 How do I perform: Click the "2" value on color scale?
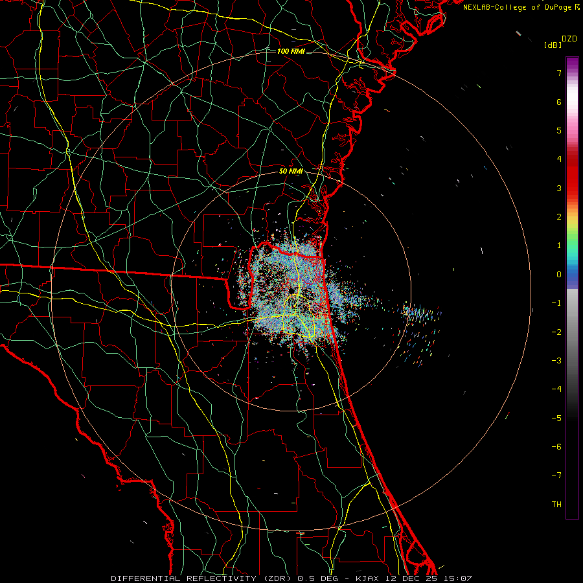pos(559,217)
